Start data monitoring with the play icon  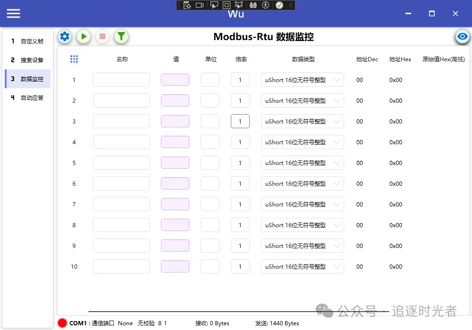pyautogui.click(x=83, y=36)
